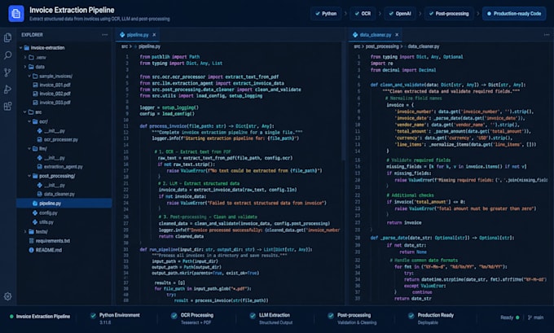Image resolution: width=554 pixels, height=333 pixels.
Task: Switch to pipeline.py editor tab
Action: (138, 35)
